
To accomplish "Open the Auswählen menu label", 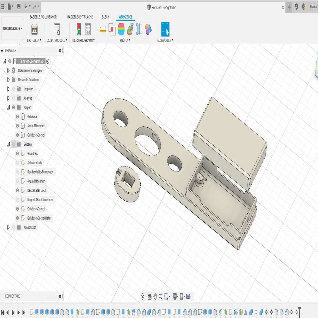I will tap(165, 40).
